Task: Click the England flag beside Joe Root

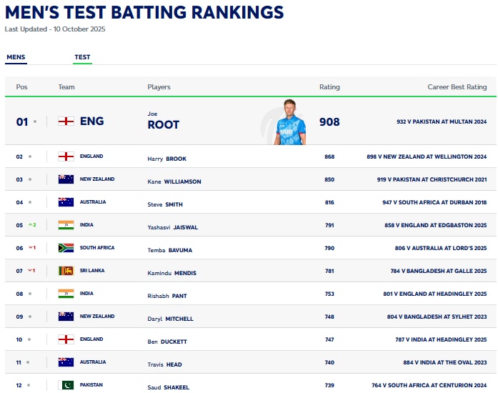Action: pos(66,121)
